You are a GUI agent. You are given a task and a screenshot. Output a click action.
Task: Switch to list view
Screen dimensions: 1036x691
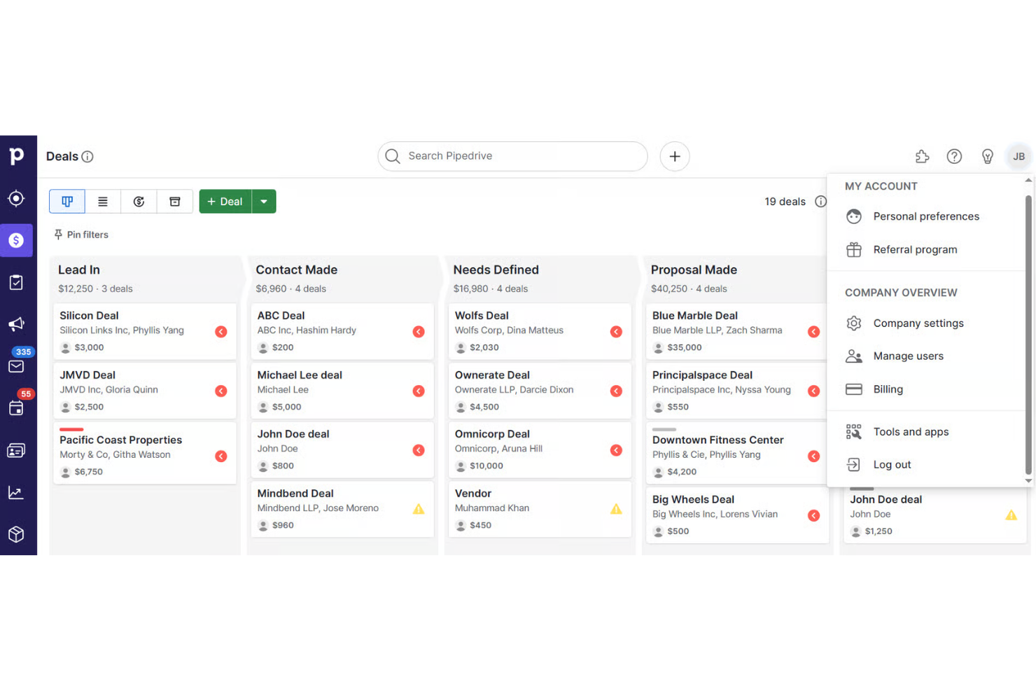(x=103, y=202)
